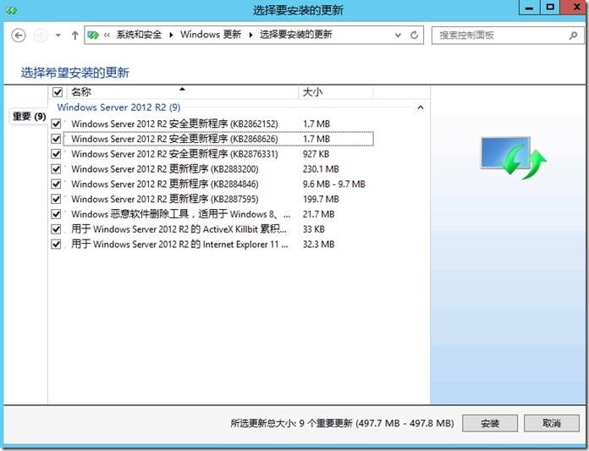
Task: Open the 系统和安全 breadcrumb
Action: click(139, 35)
